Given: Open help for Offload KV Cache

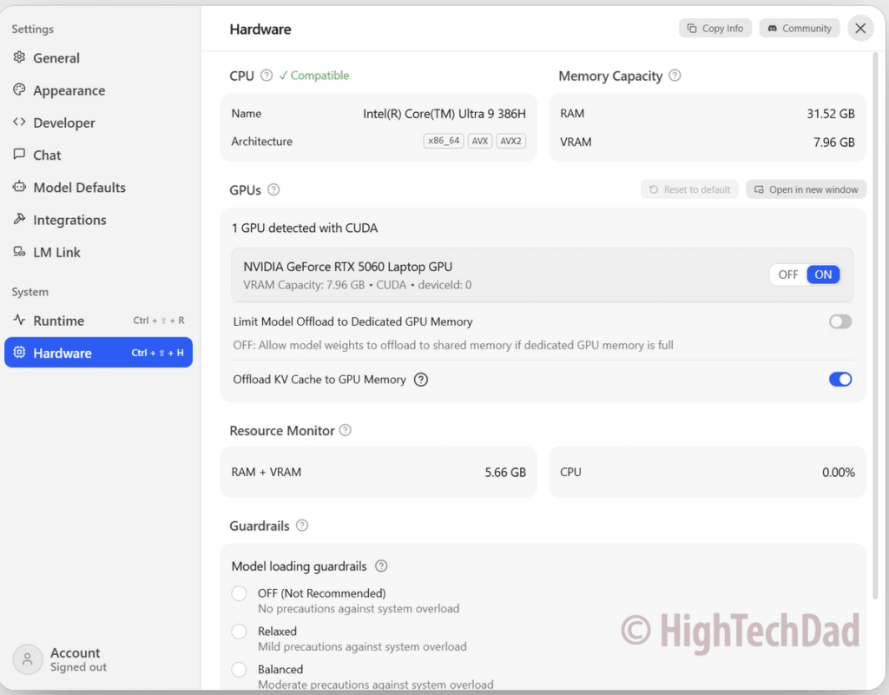Looking at the screenshot, I should pyautogui.click(x=421, y=380).
